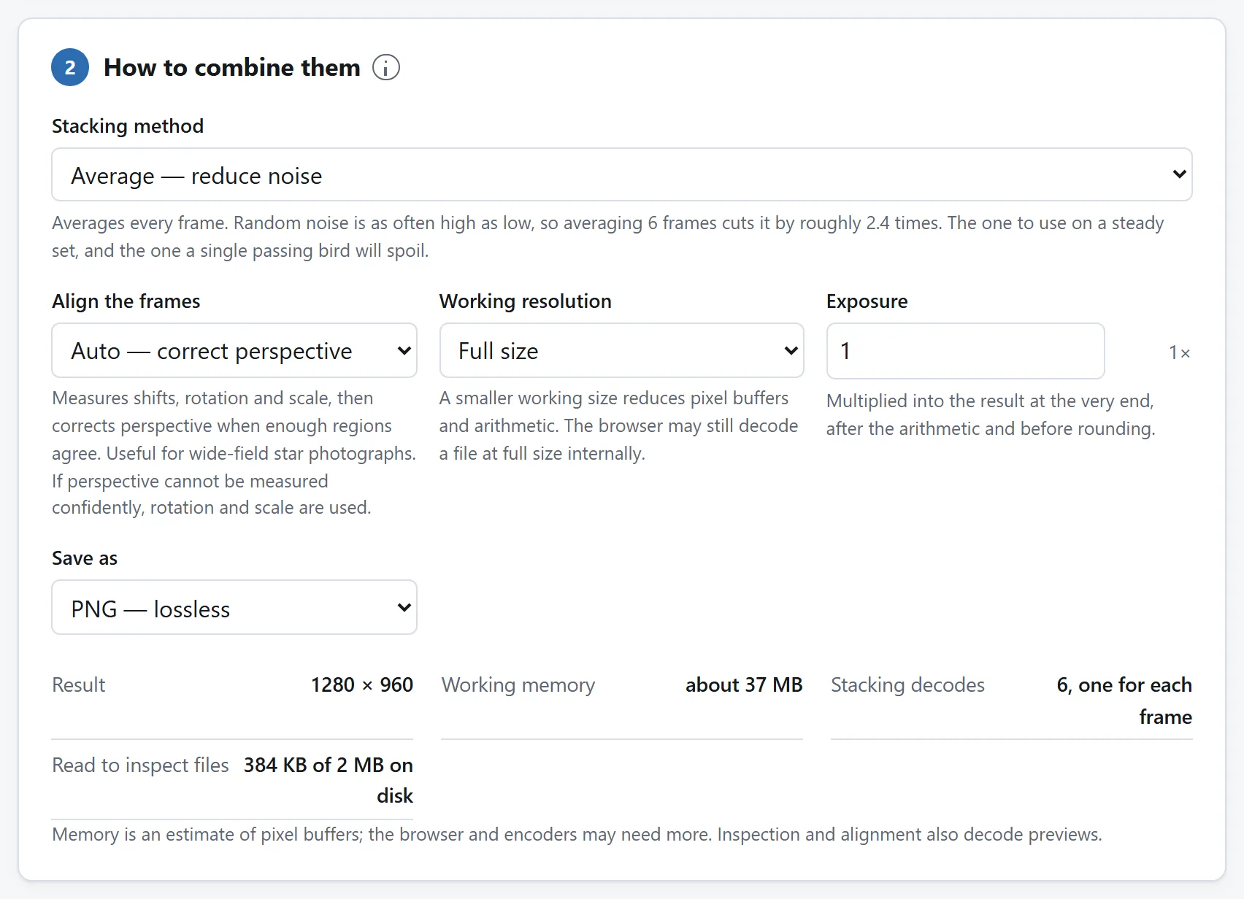The height and width of the screenshot is (899, 1244).
Task: Click the 'Stacking decodes' row label
Action: (907, 684)
